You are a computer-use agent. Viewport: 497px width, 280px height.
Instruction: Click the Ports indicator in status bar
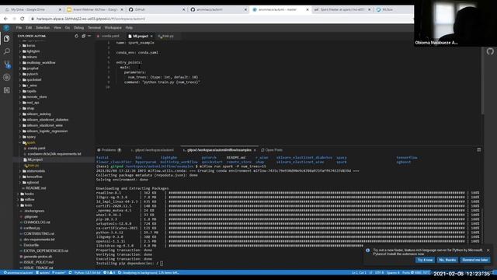click(x=416, y=272)
